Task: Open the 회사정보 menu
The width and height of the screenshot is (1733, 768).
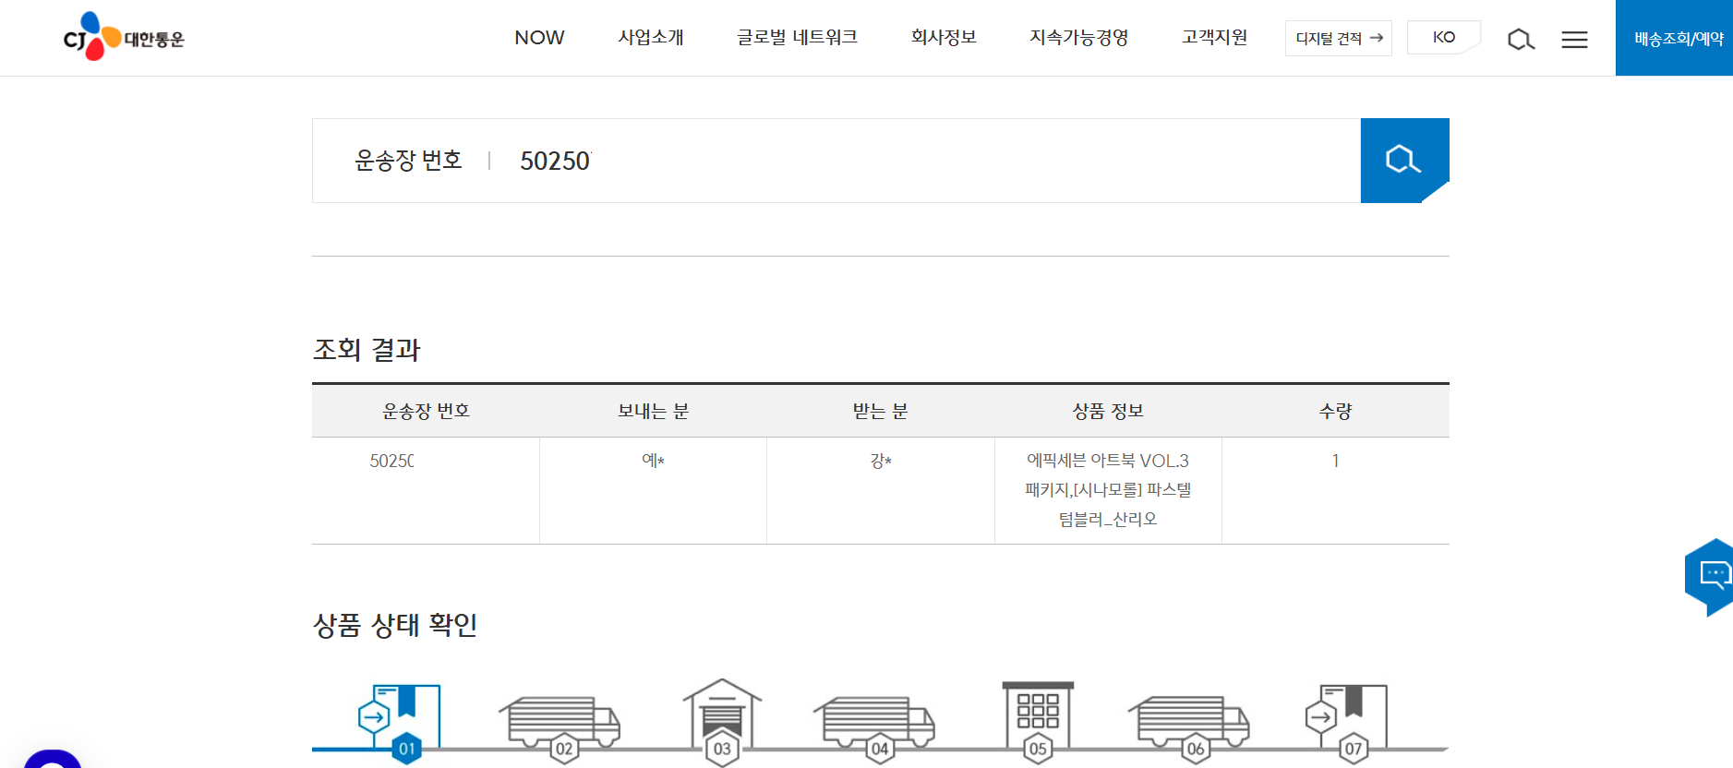Action: pos(944,38)
